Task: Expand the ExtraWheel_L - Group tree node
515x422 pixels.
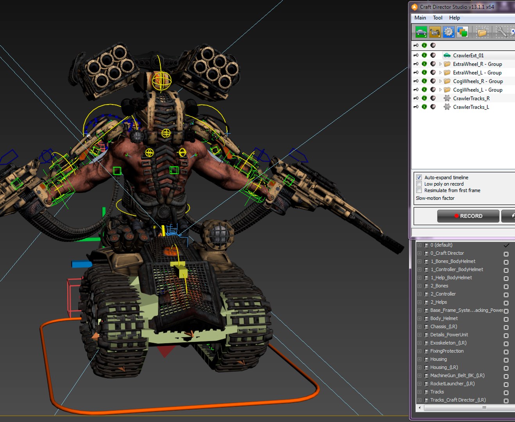Action: click(x=440, y=73)
